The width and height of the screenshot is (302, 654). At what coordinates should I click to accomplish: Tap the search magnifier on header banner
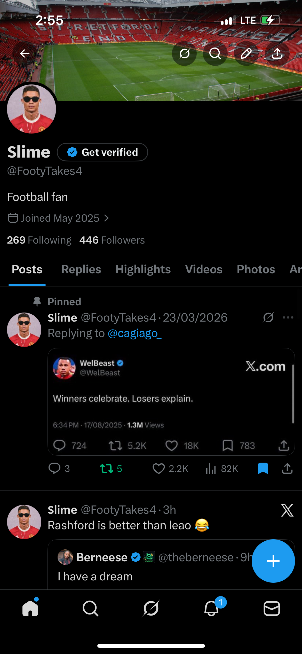215,53
